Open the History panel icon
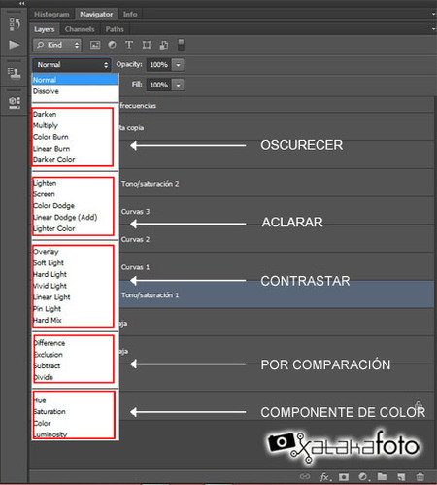This screenshot has height=485, width=437. coord(15,24)
